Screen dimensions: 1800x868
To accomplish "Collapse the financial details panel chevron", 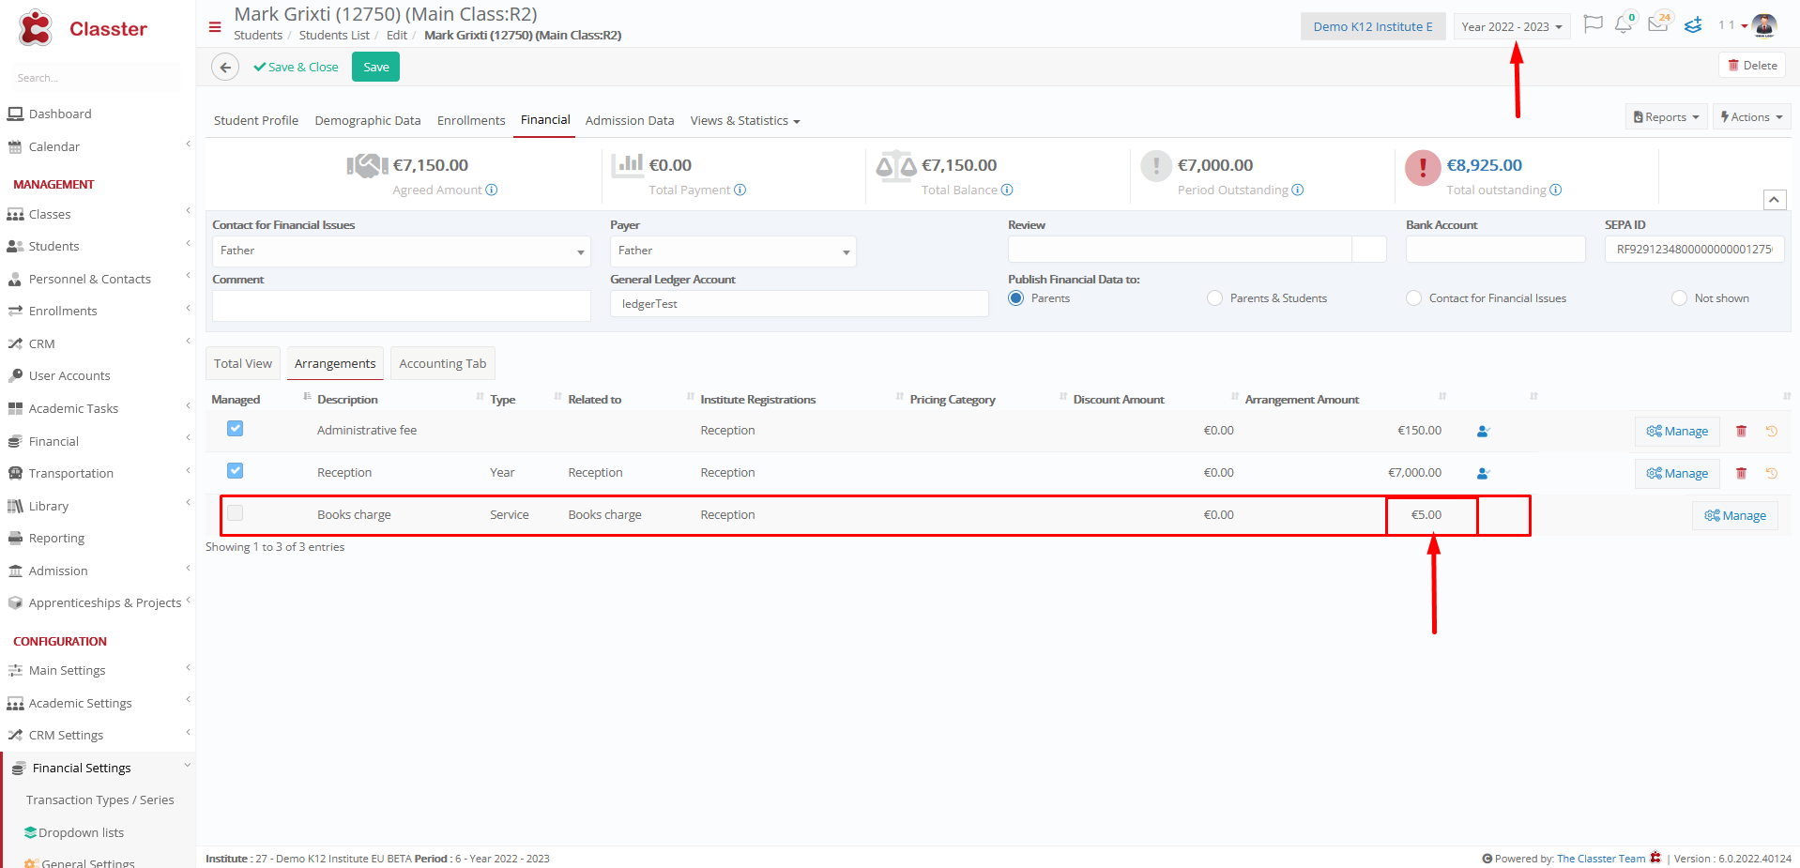I will 1775,200.
